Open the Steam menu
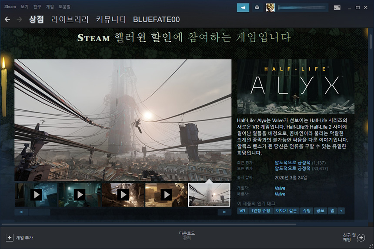The width and height of the screenshot is (374, 249). click(10, 7)
